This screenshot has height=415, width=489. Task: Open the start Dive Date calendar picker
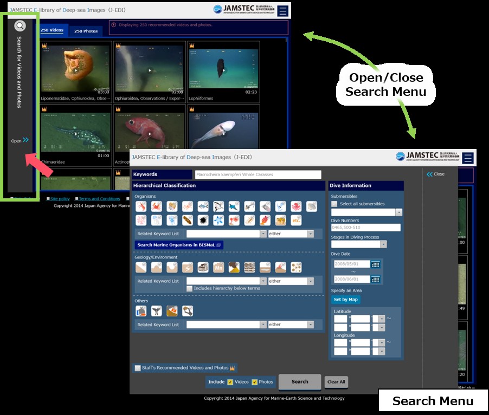[376, 264]
